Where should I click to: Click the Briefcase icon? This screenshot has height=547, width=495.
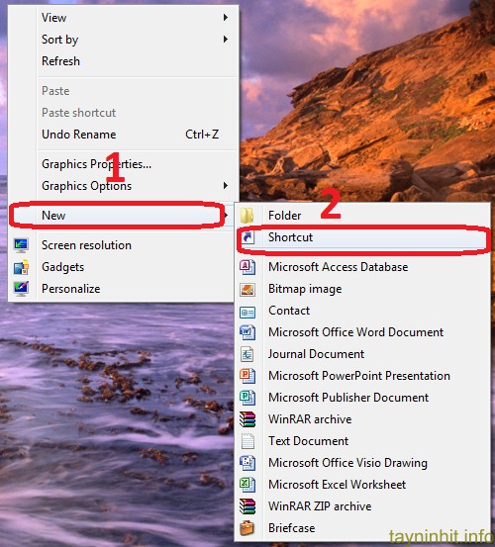pos(247,528)
